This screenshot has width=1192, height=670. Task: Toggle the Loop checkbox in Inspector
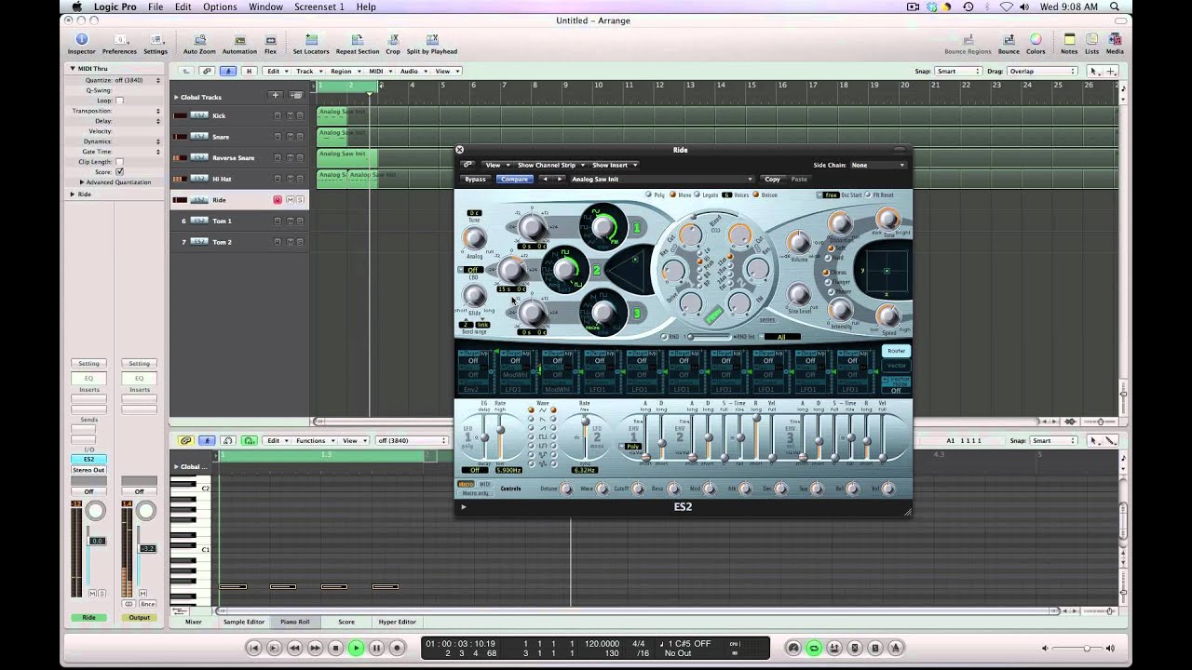[x=119, y=100]
